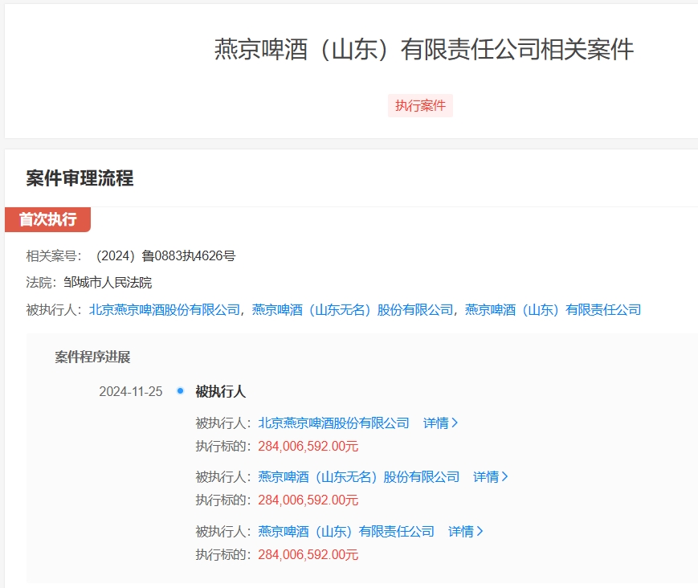Click the 案件审理流程 section heading
The image size is (698, 588).
point(80,178)
